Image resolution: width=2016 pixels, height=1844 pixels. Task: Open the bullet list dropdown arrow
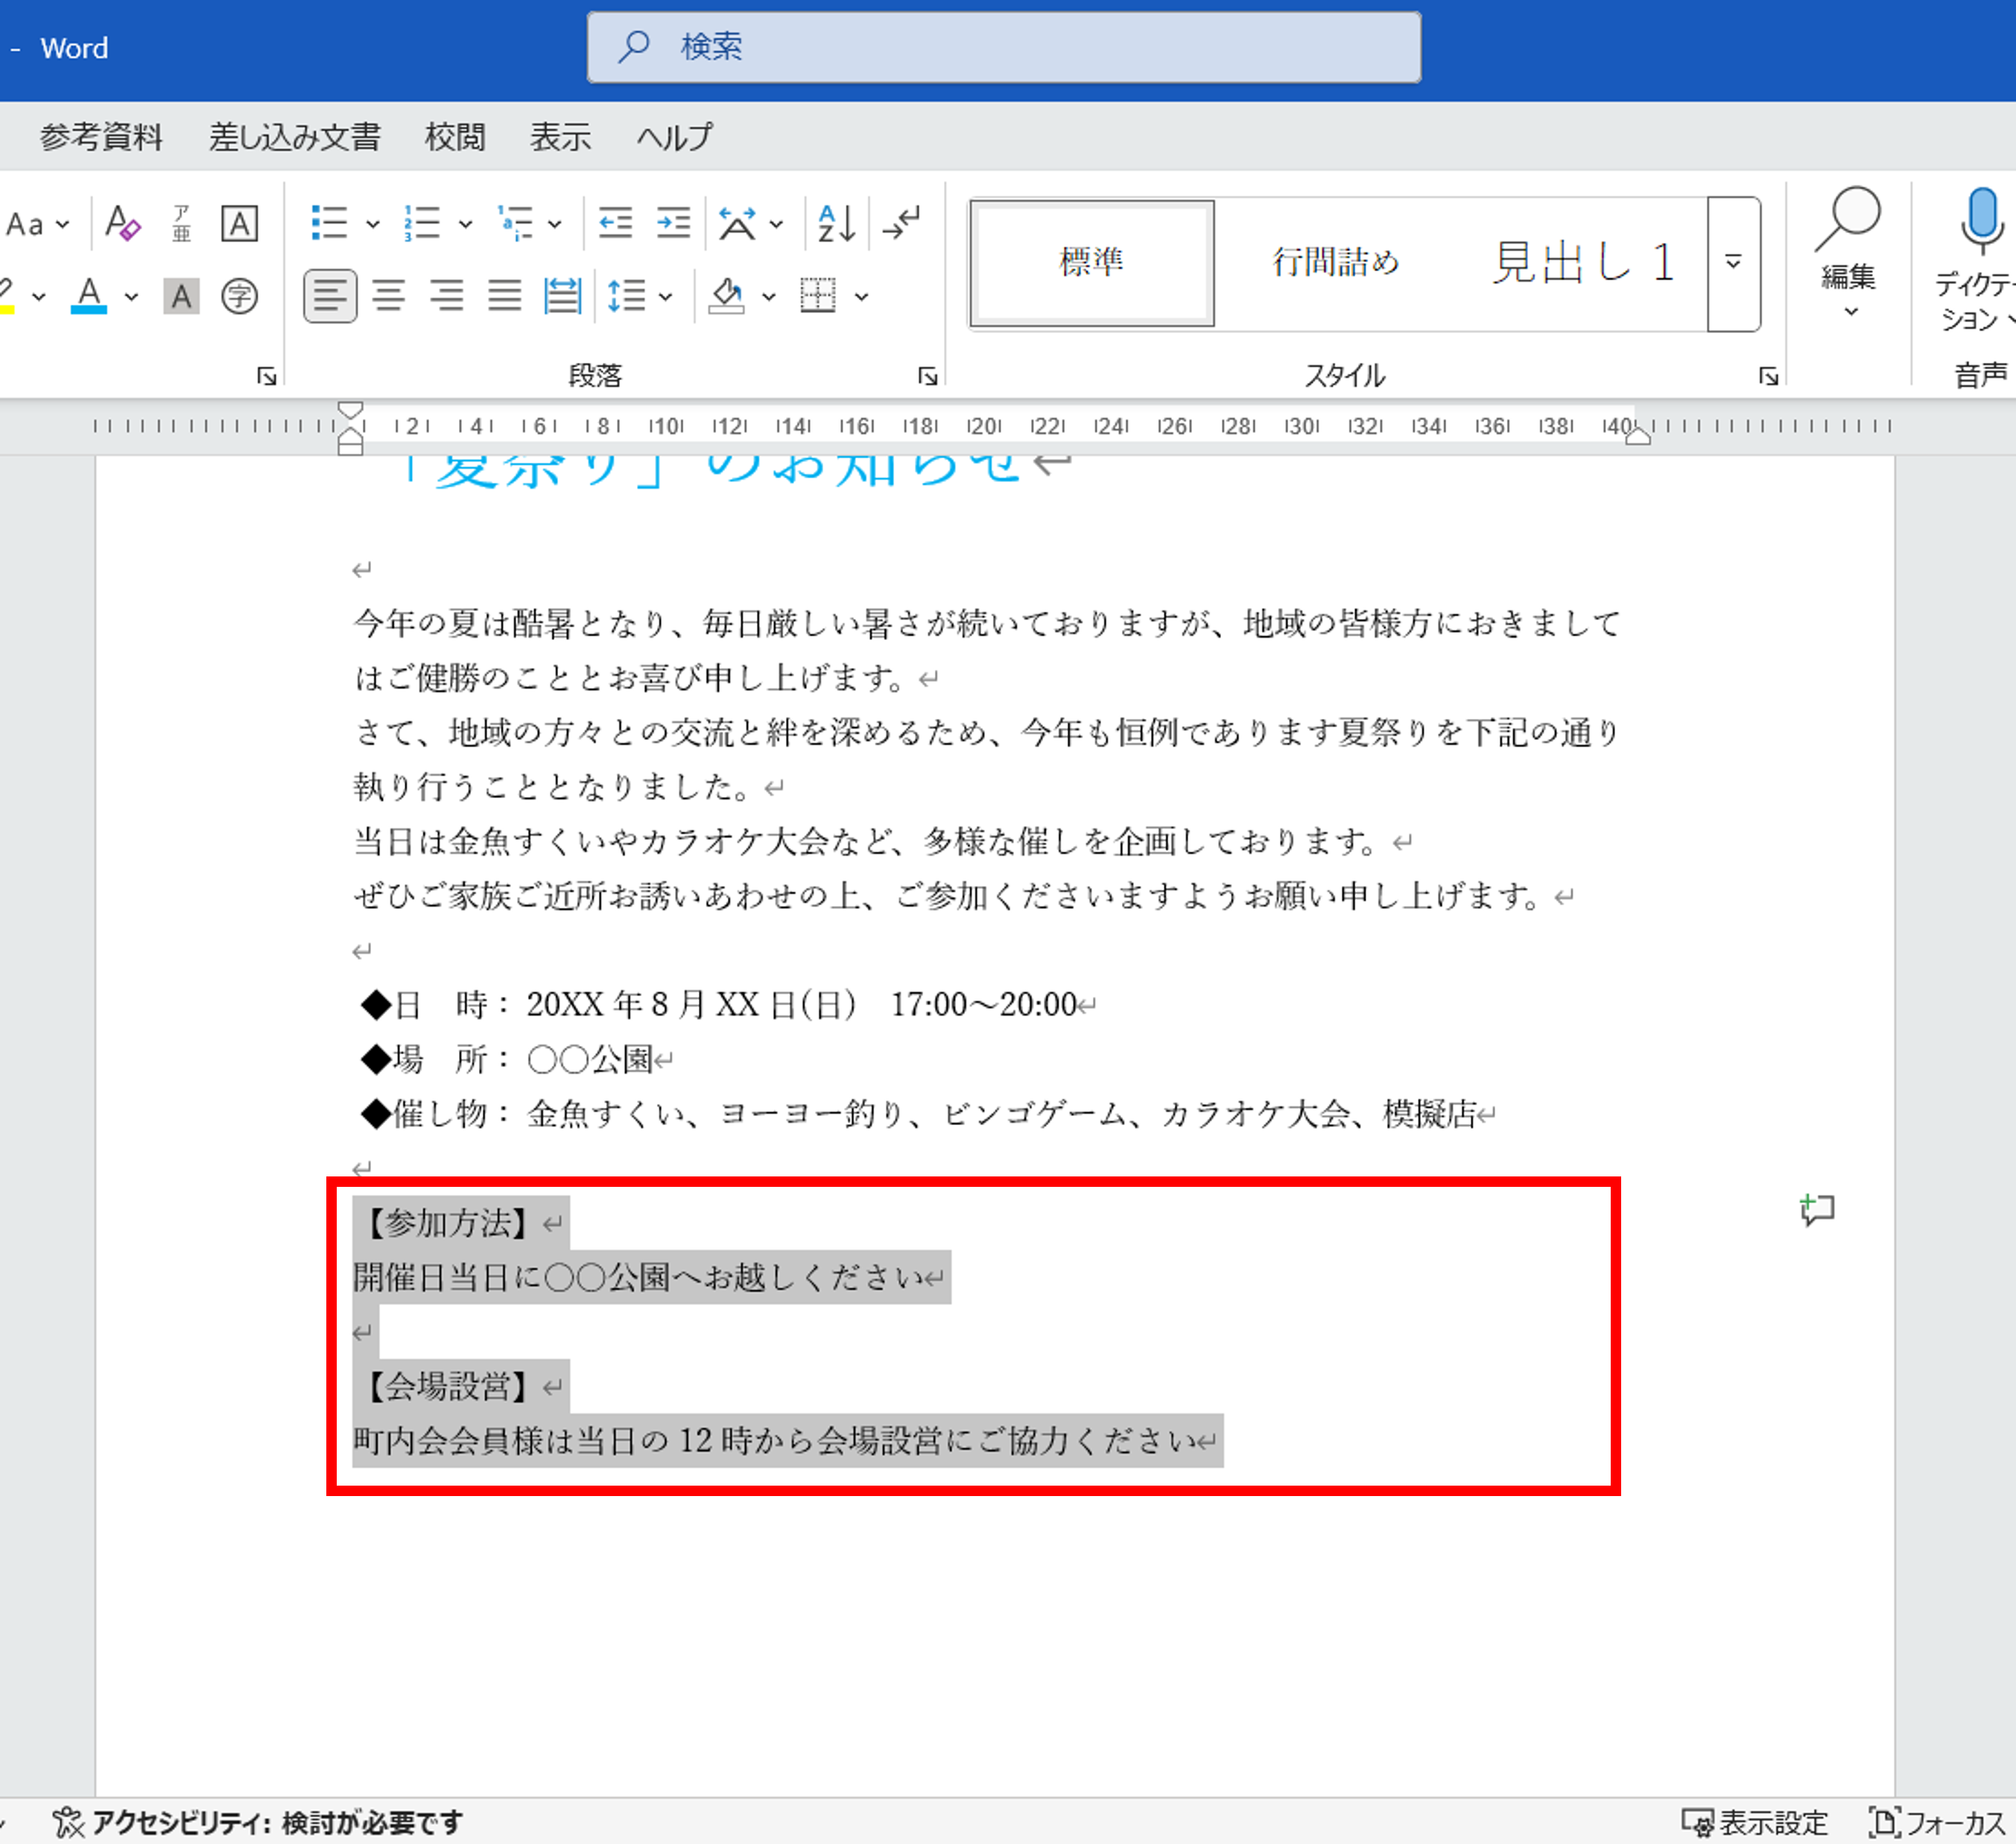click(372, 224)
